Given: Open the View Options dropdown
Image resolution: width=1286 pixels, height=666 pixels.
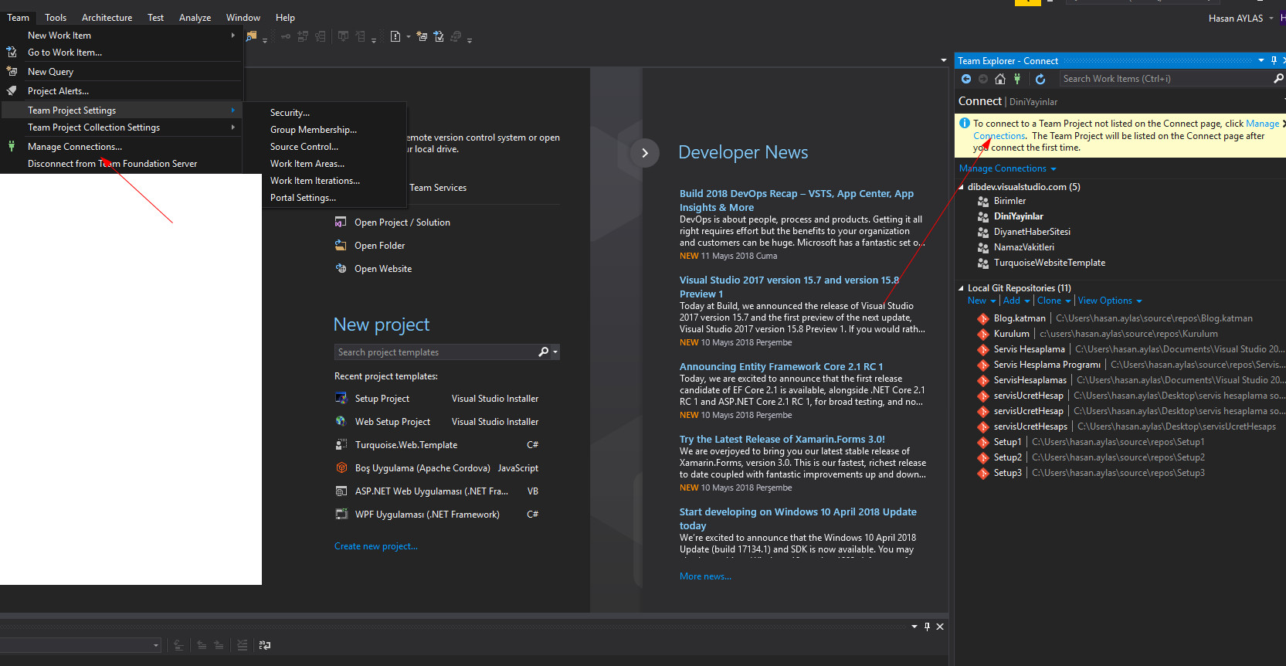Looking at the screenshot, I should pyautogui.click(x=1110, y=301).
